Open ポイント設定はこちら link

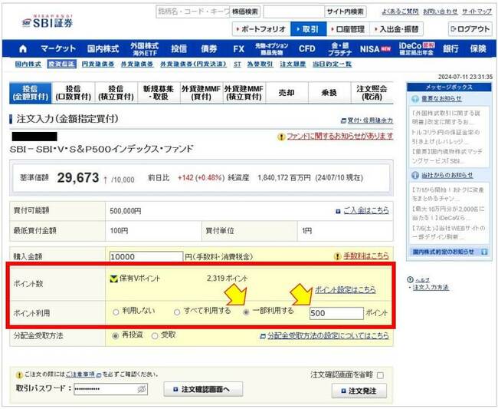click(x=345, y=290)
